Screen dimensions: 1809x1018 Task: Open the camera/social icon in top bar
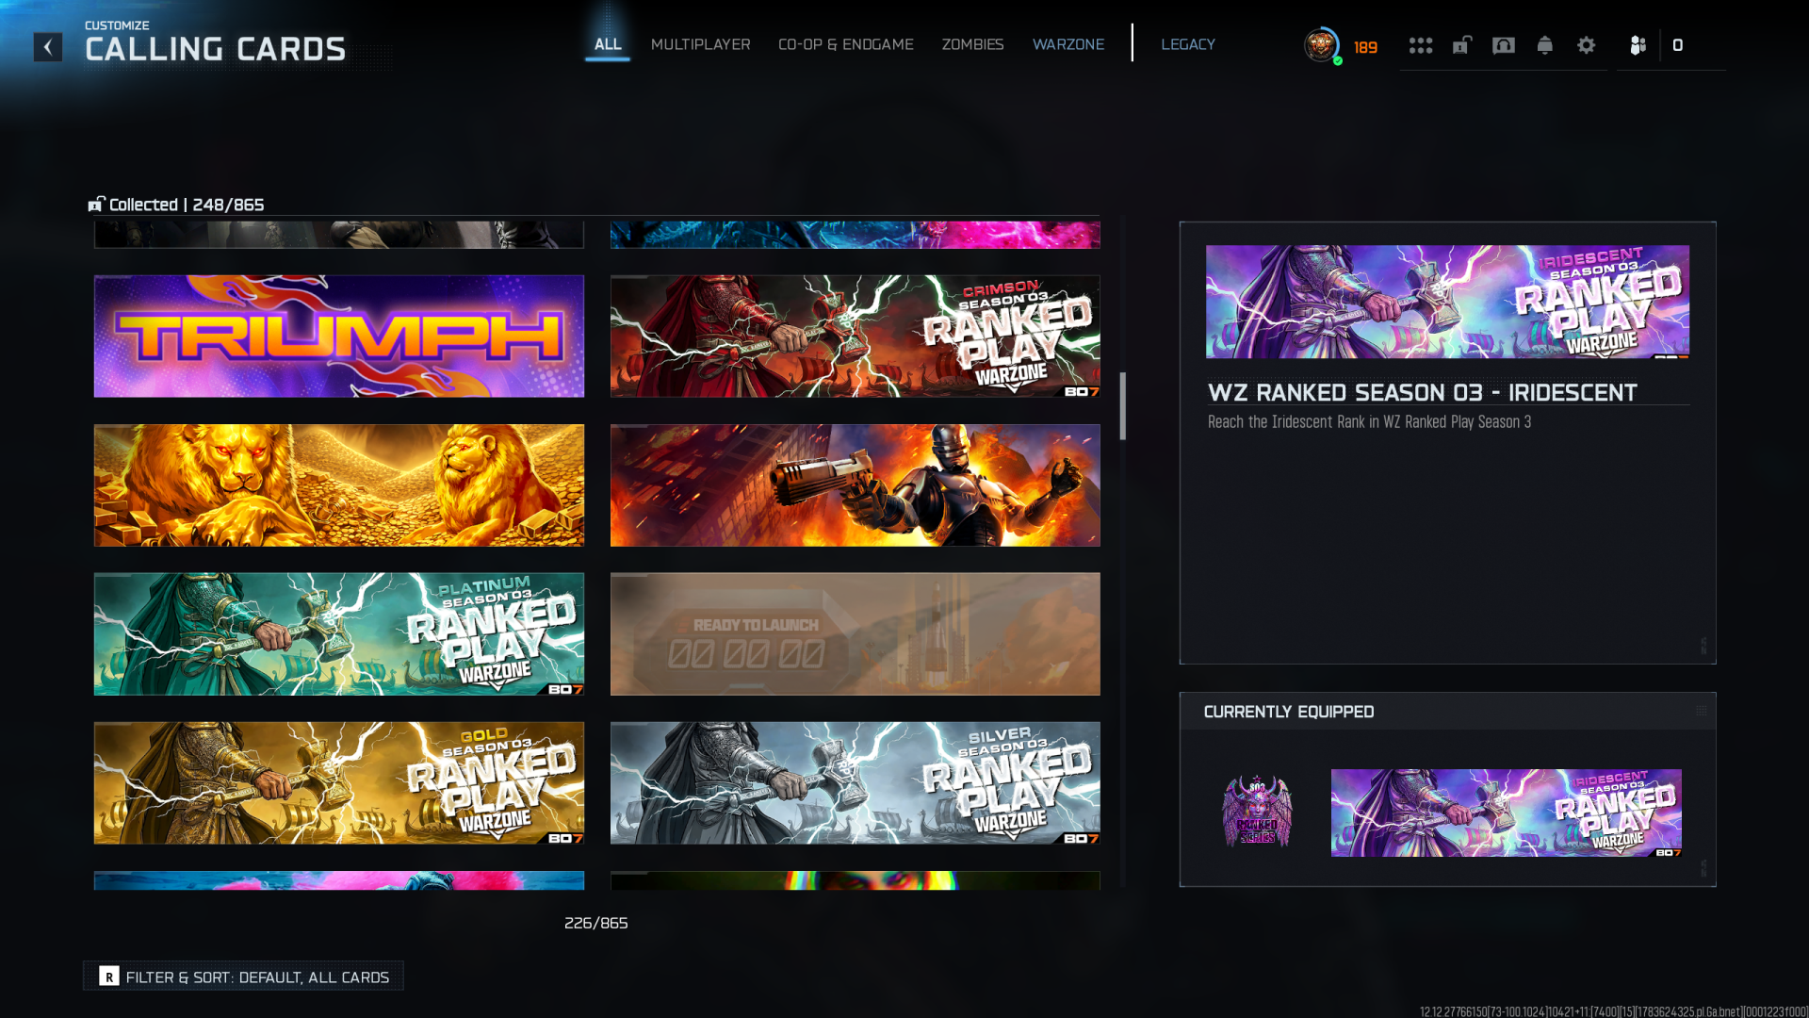coord(1504,45)
